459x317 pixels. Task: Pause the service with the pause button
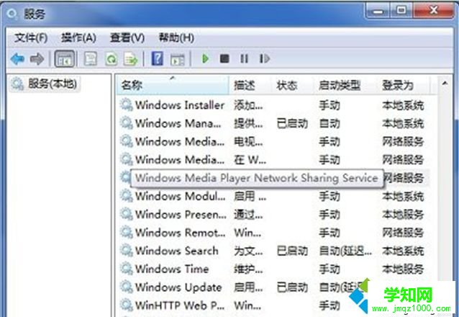pos(244,59)
